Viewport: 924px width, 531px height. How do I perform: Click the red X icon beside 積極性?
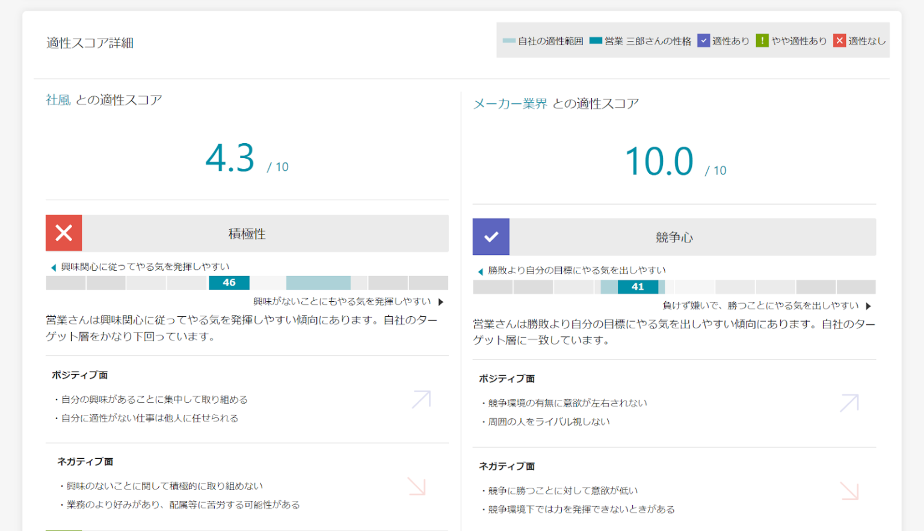(x=64, y=233)
